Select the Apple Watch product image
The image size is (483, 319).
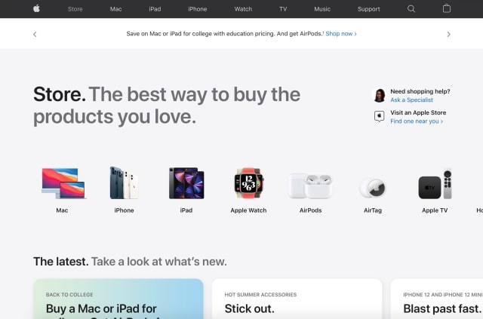pos(248,183)
